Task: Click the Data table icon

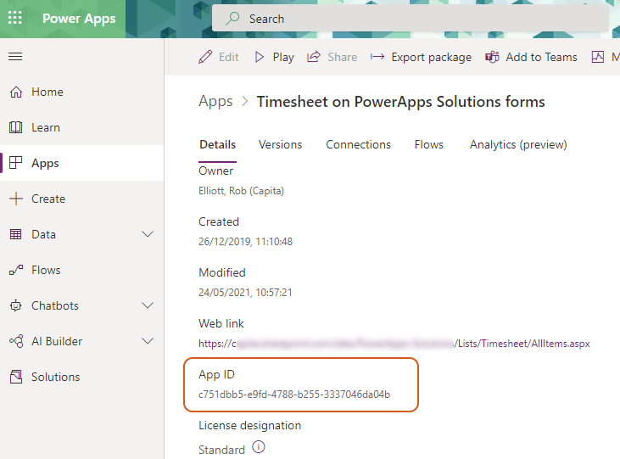Action: point(16,234)
